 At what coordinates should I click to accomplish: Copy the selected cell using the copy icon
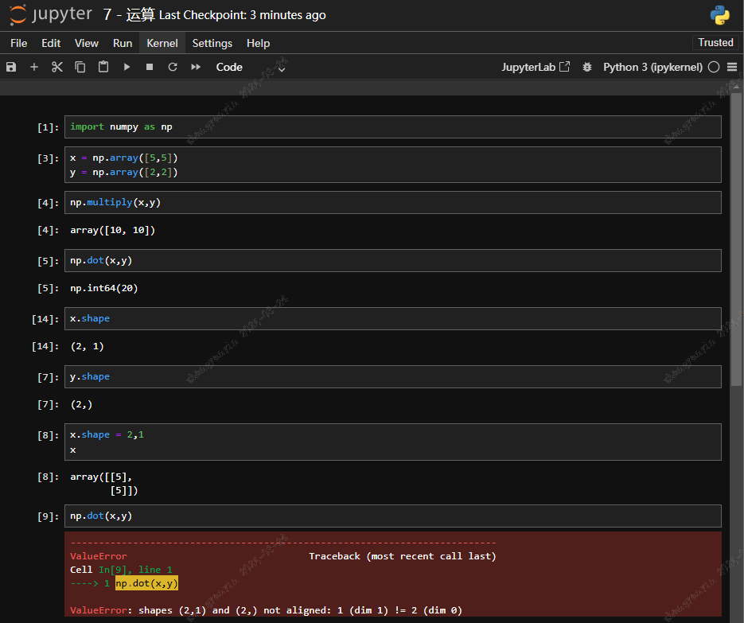[80, 67]
